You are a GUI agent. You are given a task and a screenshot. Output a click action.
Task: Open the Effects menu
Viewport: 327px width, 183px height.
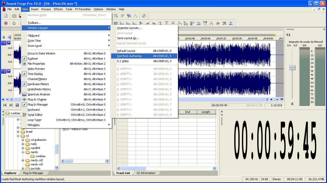tap(58, 9)
